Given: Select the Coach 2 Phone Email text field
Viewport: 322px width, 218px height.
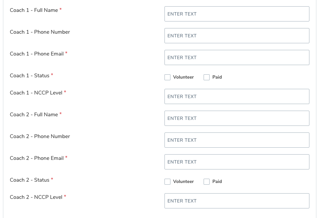Looking at the screenshot, I should tap(237, 162).
